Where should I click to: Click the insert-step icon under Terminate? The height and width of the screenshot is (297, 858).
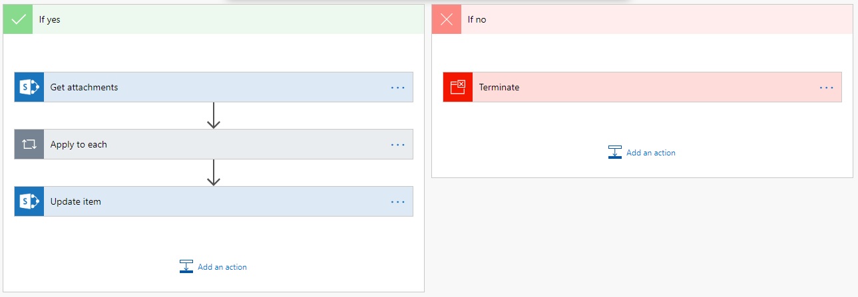[x=614, y=152]
